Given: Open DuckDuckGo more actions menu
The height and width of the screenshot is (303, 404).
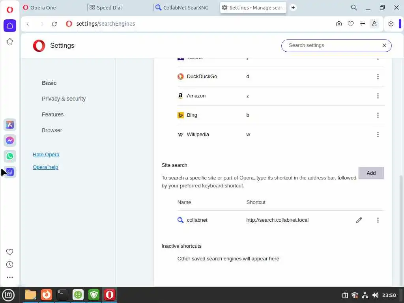Looking at the screenshot, I should coord(378,77).
